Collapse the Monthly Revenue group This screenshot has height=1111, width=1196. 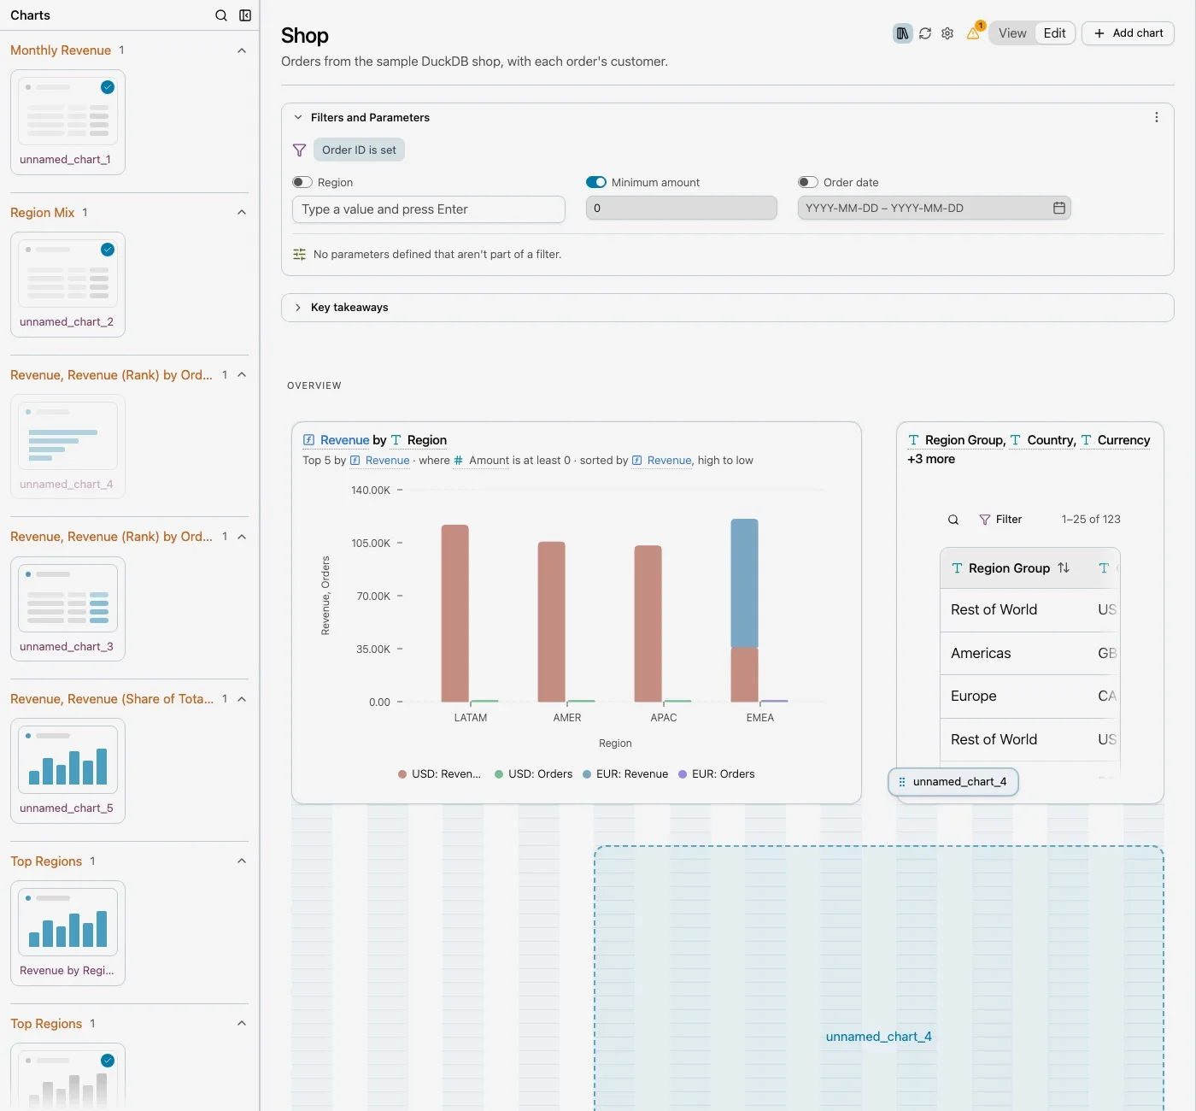242,50
